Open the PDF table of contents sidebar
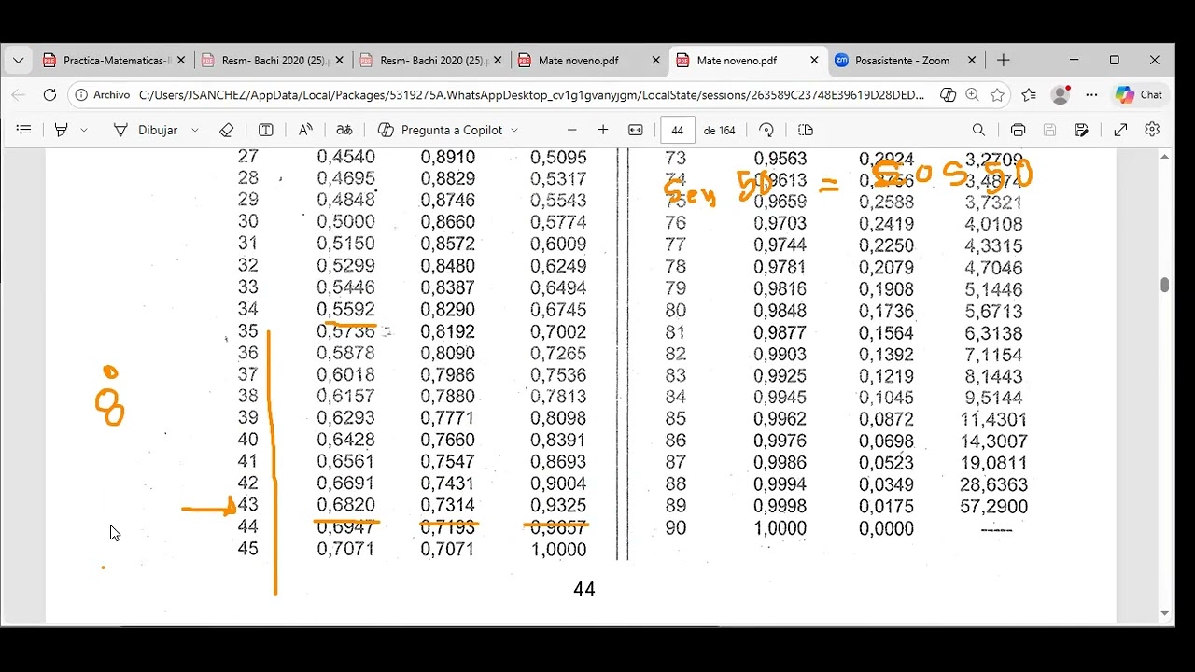Screen dimensions: 1195x672 [x=24, y=130]
